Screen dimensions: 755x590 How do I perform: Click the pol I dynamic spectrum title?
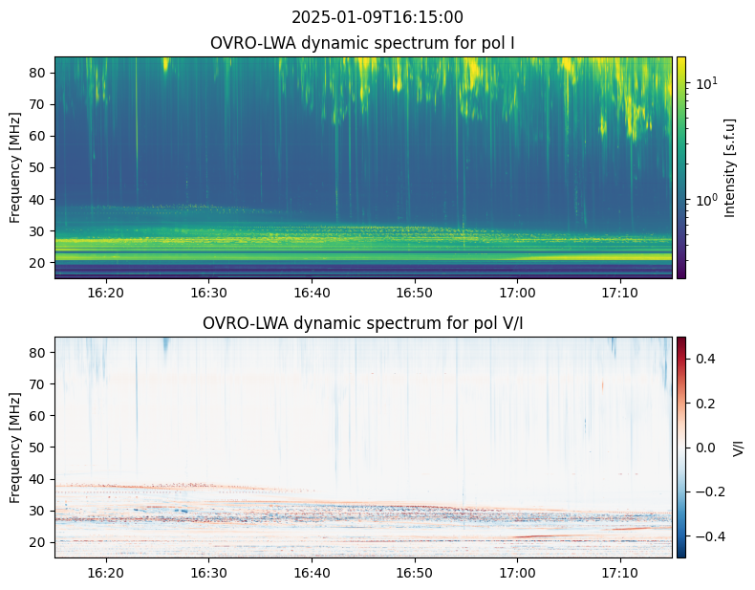tap(364, 43)
